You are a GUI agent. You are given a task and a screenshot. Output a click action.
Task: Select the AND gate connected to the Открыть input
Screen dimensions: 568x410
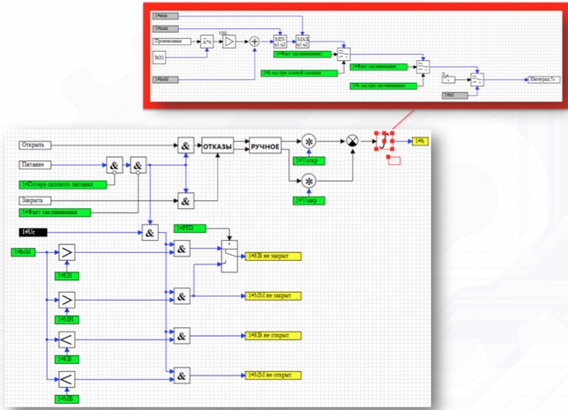[x=185, y=145]
